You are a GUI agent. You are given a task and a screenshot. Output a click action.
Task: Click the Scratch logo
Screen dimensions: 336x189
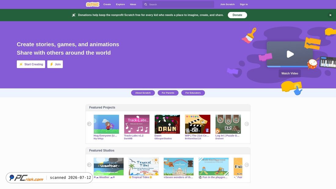tap(93, 4)
